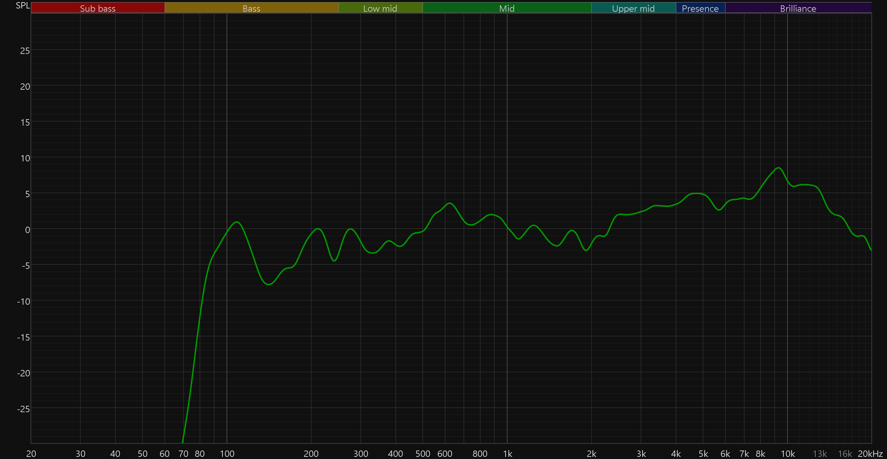Click the greyed 13k axis label
The width and height of the screenshot is (887, 459).
[820, 454]
